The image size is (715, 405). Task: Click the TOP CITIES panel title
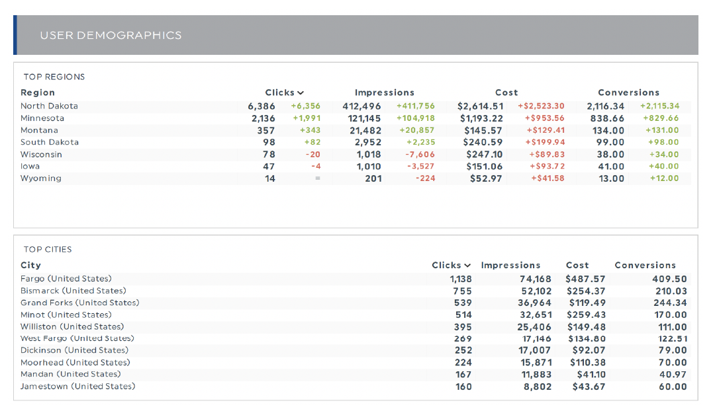tap(48, 249)
